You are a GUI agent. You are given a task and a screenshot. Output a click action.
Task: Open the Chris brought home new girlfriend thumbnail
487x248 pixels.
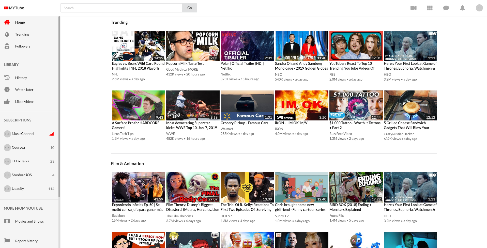(x=302, y=187)
